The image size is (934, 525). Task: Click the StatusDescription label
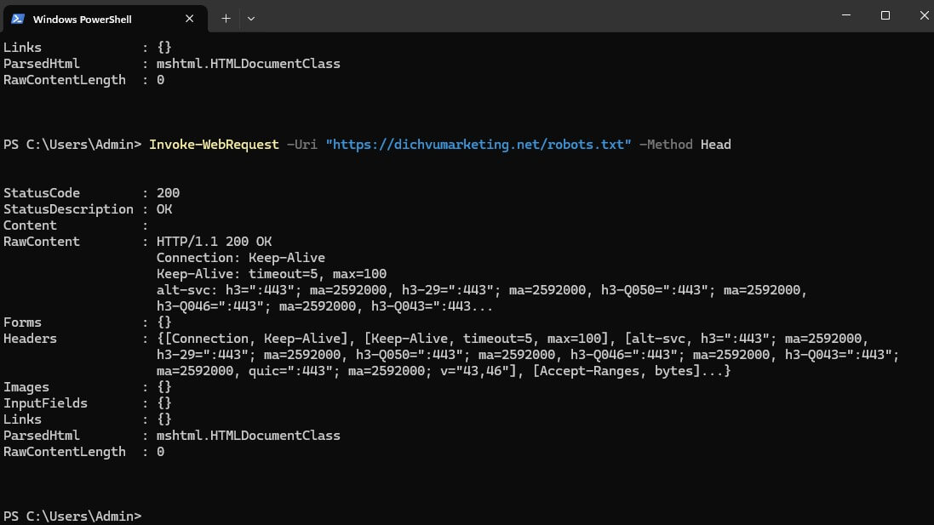point(68,209)
